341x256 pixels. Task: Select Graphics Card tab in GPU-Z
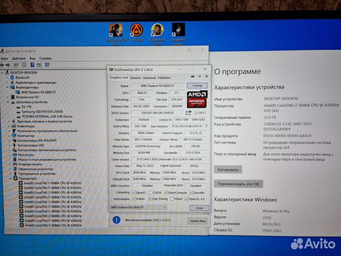119,77
